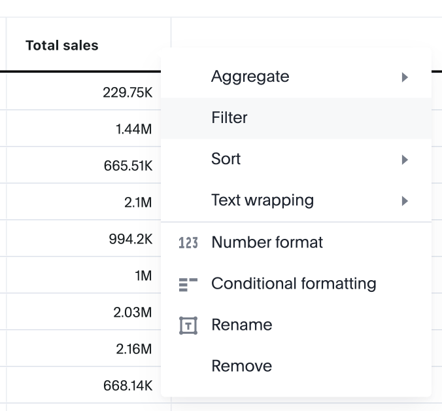
Task: Open the Text wrapping submenu arrow
Action: pyautogui.click(x=405, y=201)
